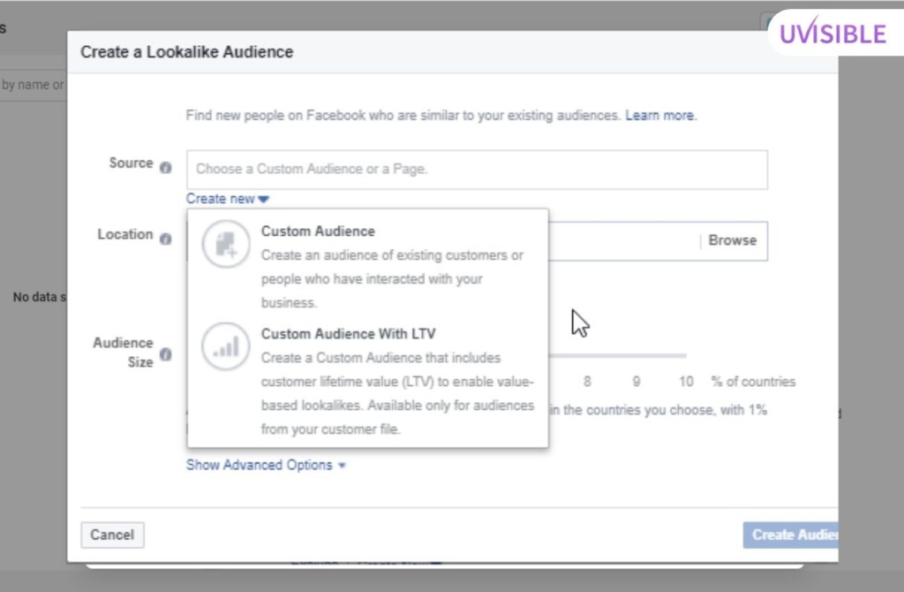Click the Custom Audience With LTV icon

coord(226,346)
